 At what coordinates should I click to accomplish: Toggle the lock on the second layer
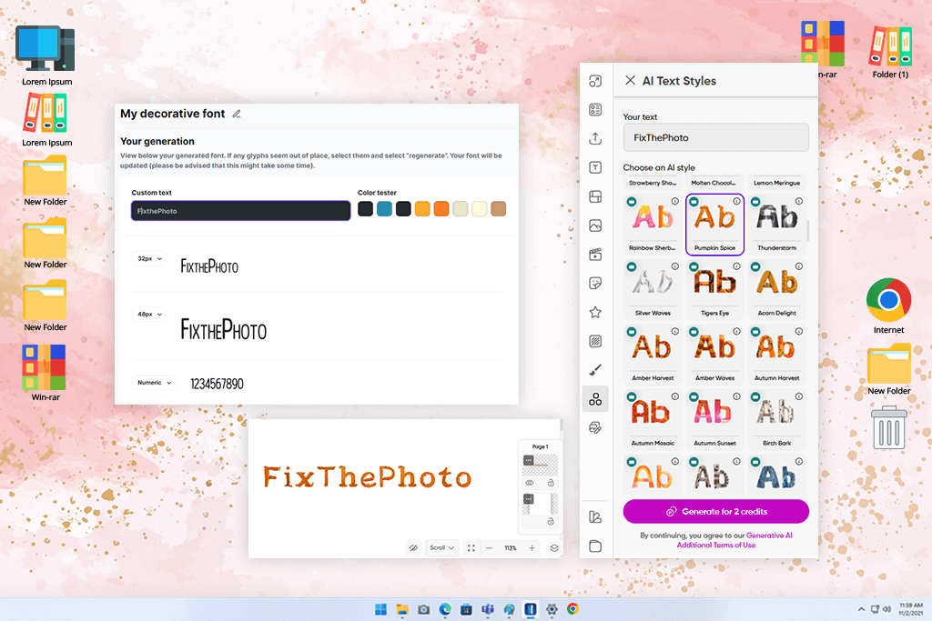551,521
